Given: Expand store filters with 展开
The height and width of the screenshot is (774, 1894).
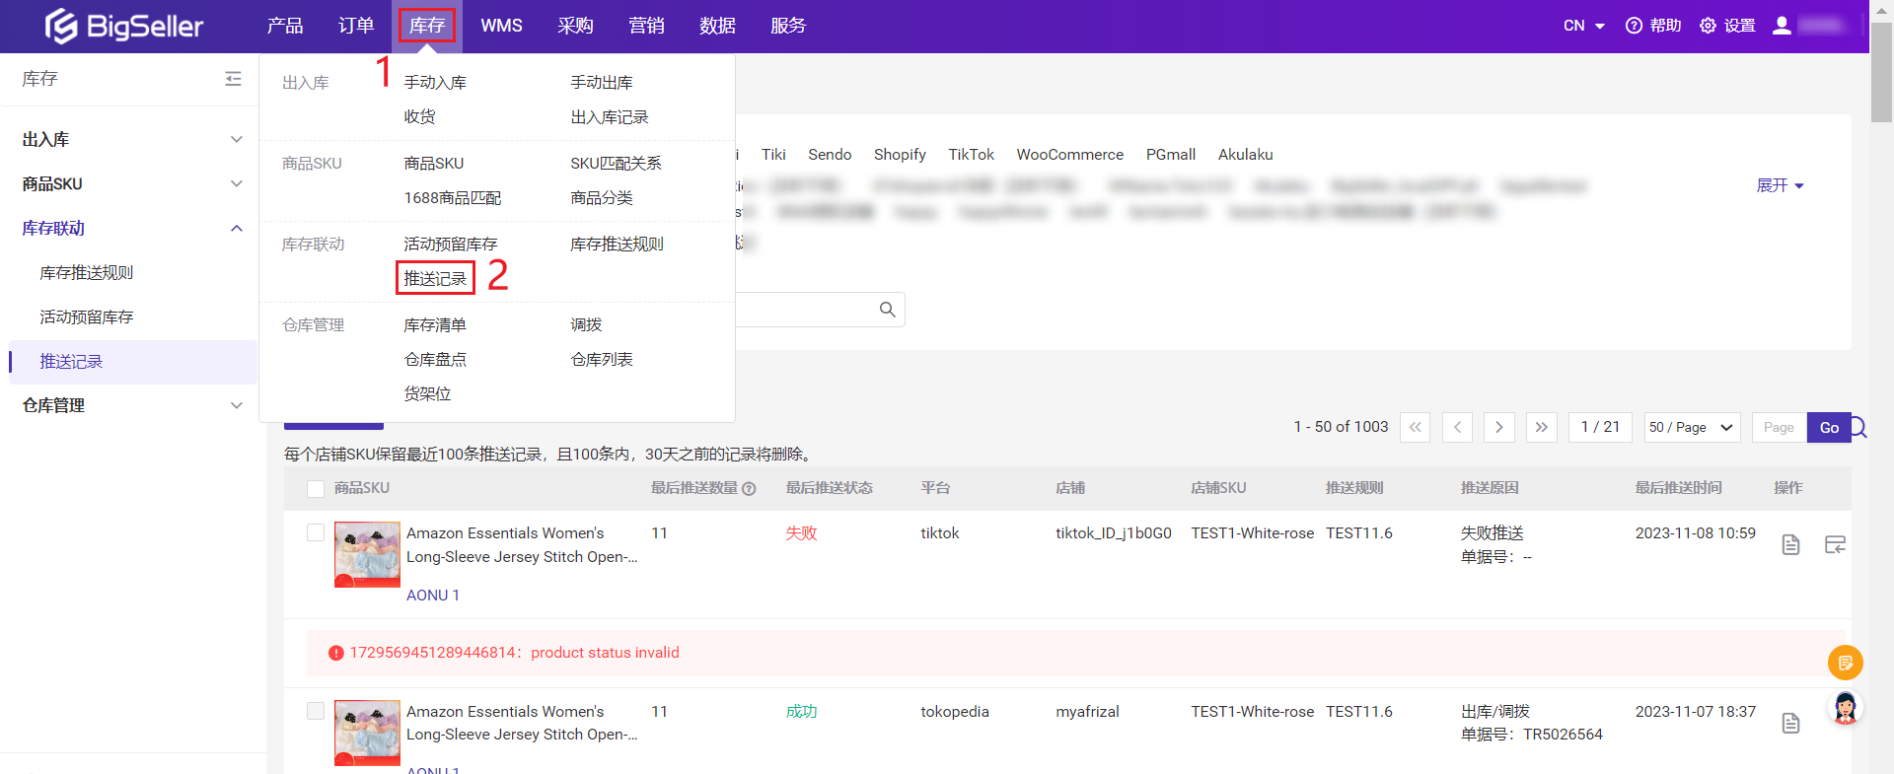Looking at the screenshot, I should 1780,185.
